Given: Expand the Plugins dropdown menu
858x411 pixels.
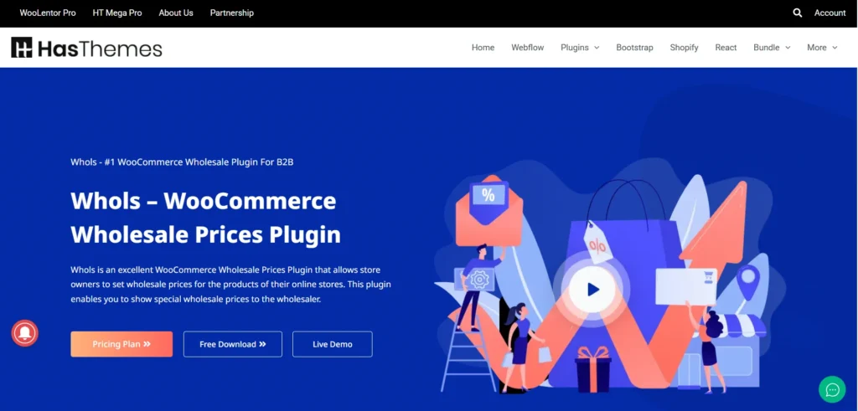Looking at the screenshot, I should pos(580,48).
